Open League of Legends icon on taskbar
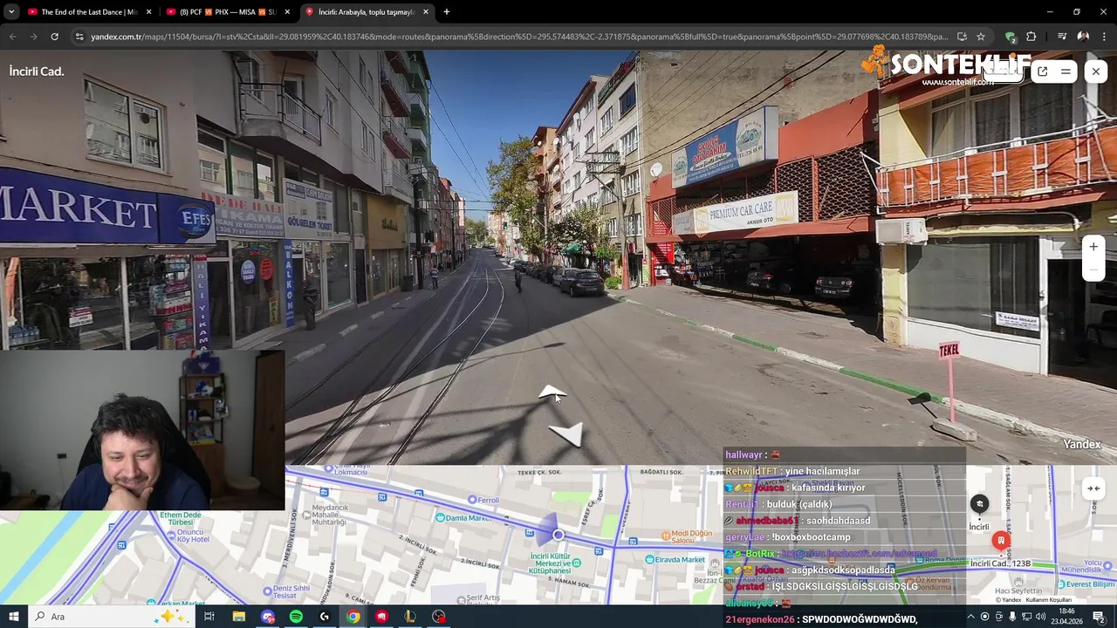This screenshot has width=1117, height=628. (410, 617)
